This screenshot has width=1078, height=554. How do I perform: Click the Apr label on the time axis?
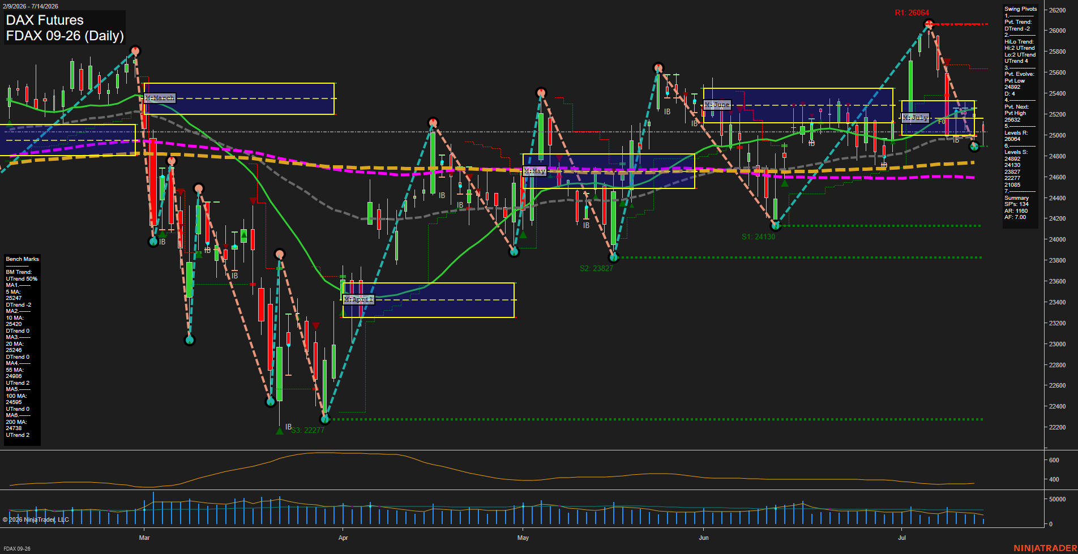[343, 538]
